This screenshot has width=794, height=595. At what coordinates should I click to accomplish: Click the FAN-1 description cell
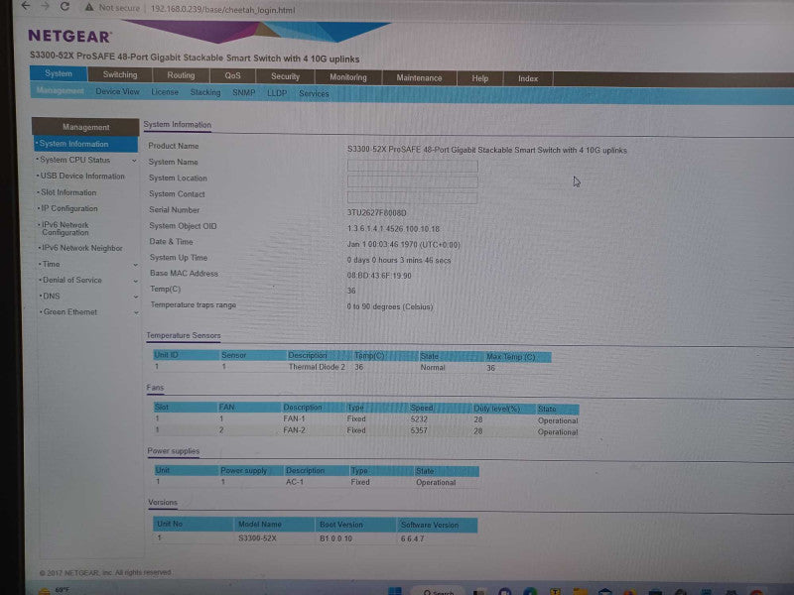(x=294, y=418)
